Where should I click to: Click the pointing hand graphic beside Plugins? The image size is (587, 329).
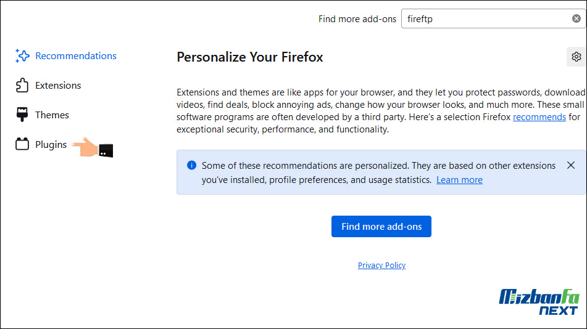tap(92, 147)
